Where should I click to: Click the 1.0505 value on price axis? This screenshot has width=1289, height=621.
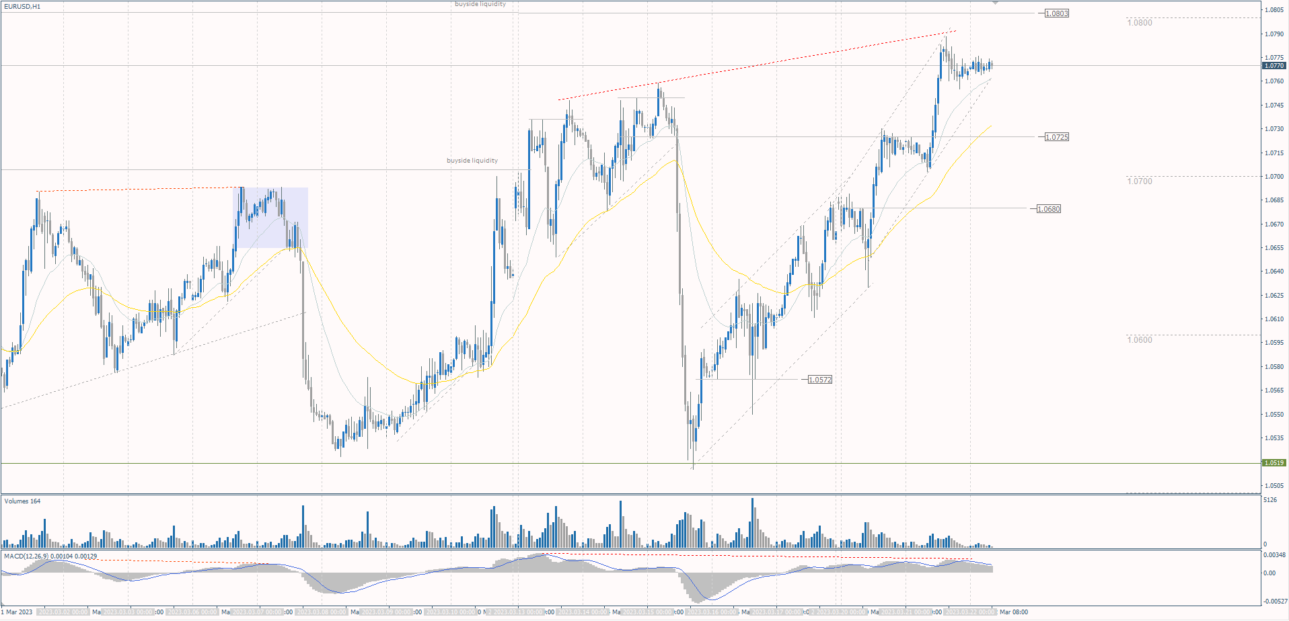click(x=1274, y=486)
